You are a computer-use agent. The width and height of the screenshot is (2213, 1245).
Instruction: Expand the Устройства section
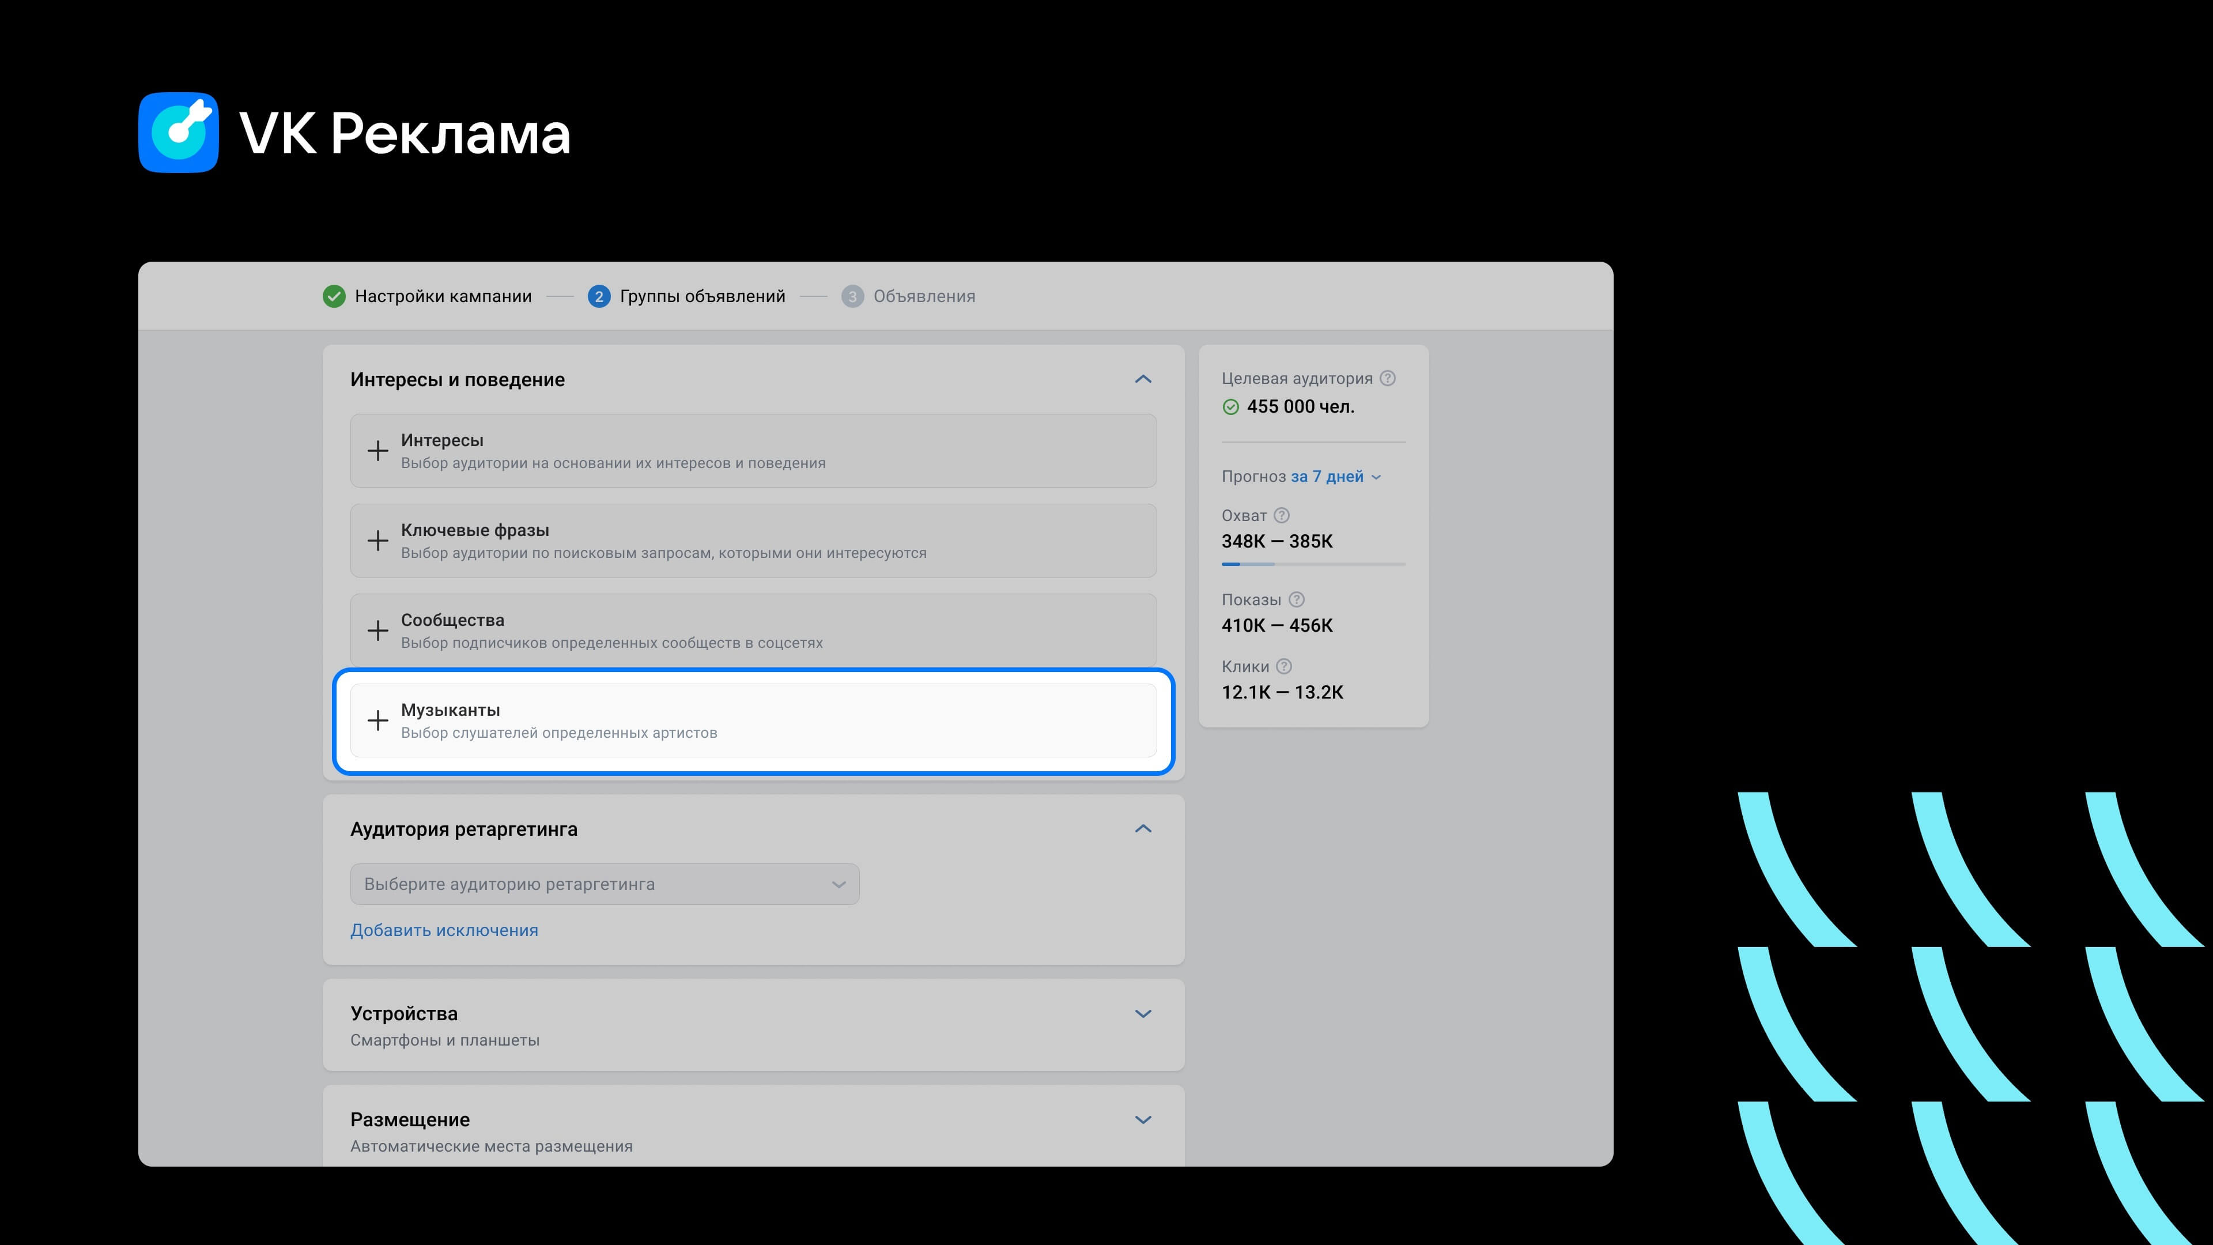click(x=1143, y=1014)
